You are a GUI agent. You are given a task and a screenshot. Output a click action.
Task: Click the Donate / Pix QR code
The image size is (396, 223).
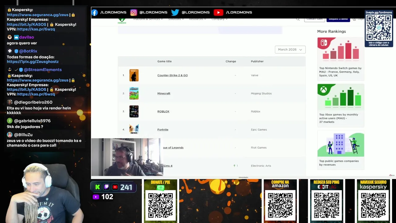(160, 205)
